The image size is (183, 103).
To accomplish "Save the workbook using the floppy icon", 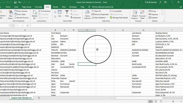I will [15, 2].
